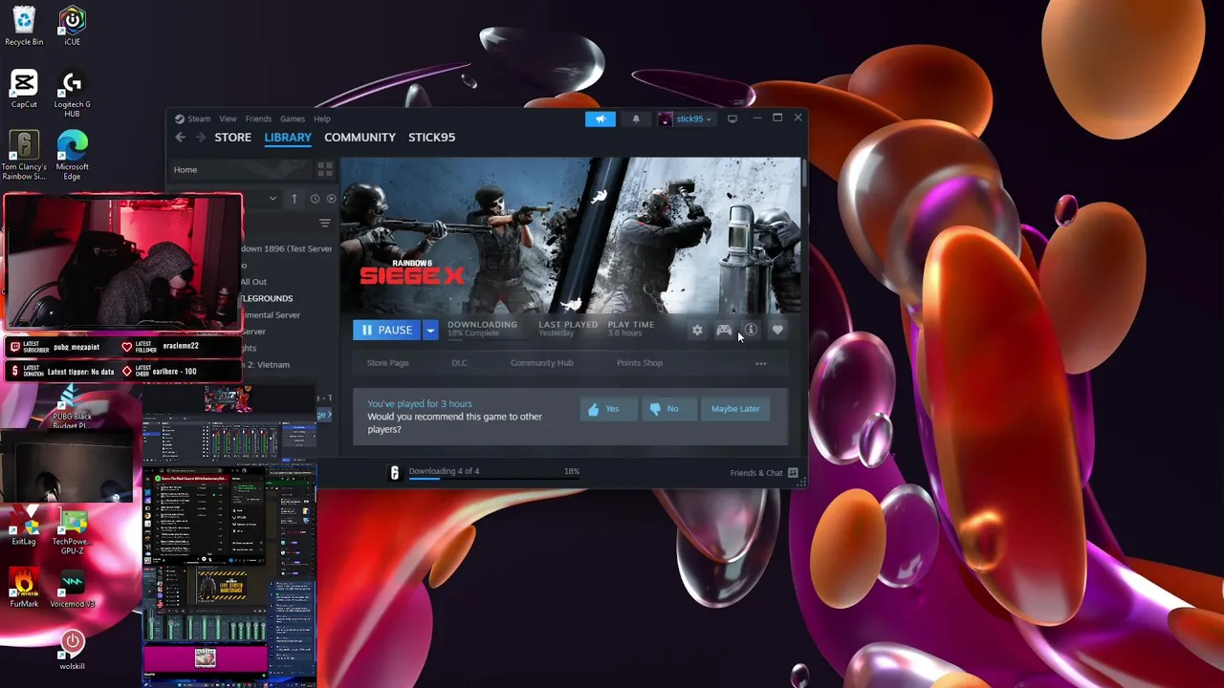Open the controller configuration icon
This screenshot has height=688, width=1224.
[x=724, y=330]
